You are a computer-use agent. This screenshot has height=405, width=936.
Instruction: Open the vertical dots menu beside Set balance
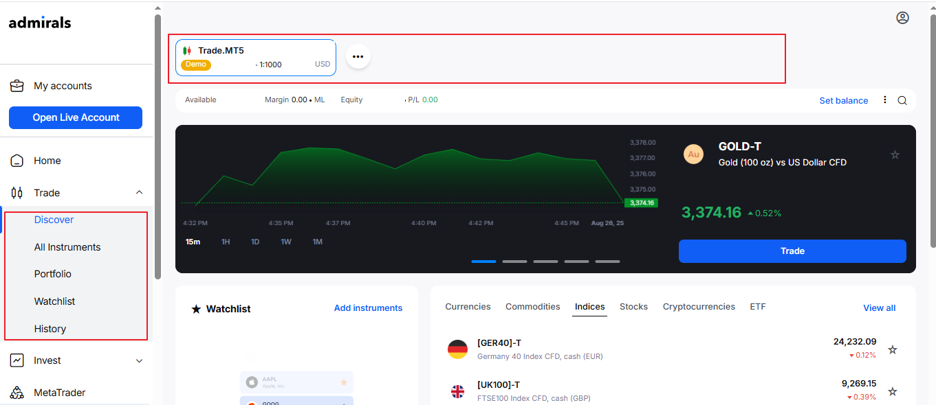click(x=884, y=100)
